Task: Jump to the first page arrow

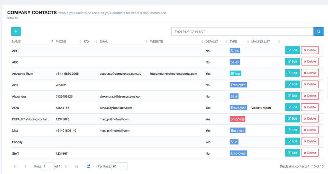Action: [x=15, y=166]
